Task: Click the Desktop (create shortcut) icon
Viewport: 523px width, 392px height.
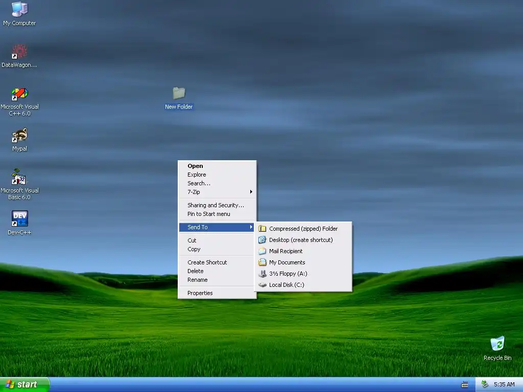Action: tap(262, 240)
